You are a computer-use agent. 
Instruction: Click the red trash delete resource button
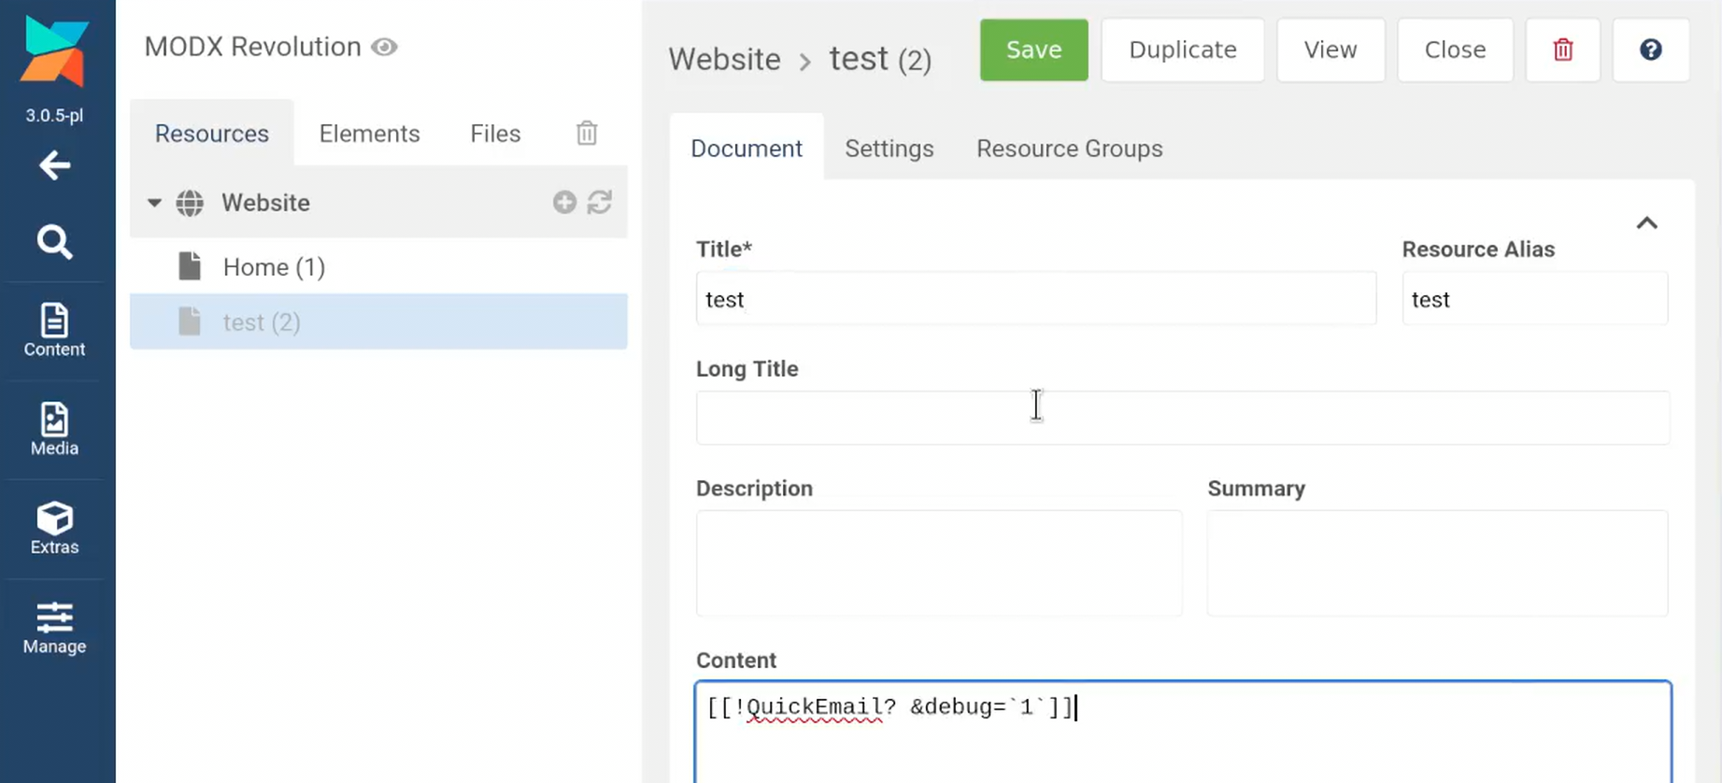[1562, 50]
